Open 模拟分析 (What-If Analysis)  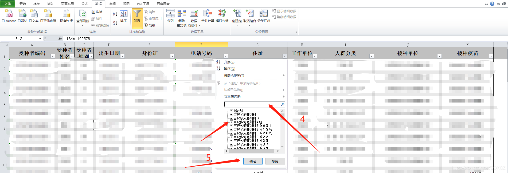tap(222, 17)
